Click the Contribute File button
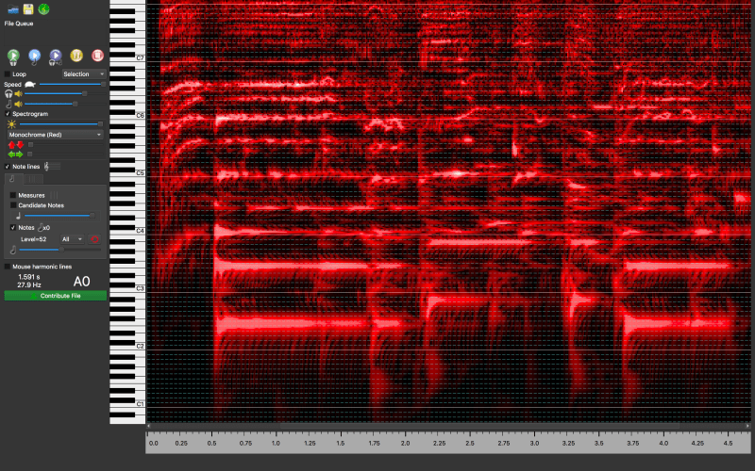 (55, 296)
